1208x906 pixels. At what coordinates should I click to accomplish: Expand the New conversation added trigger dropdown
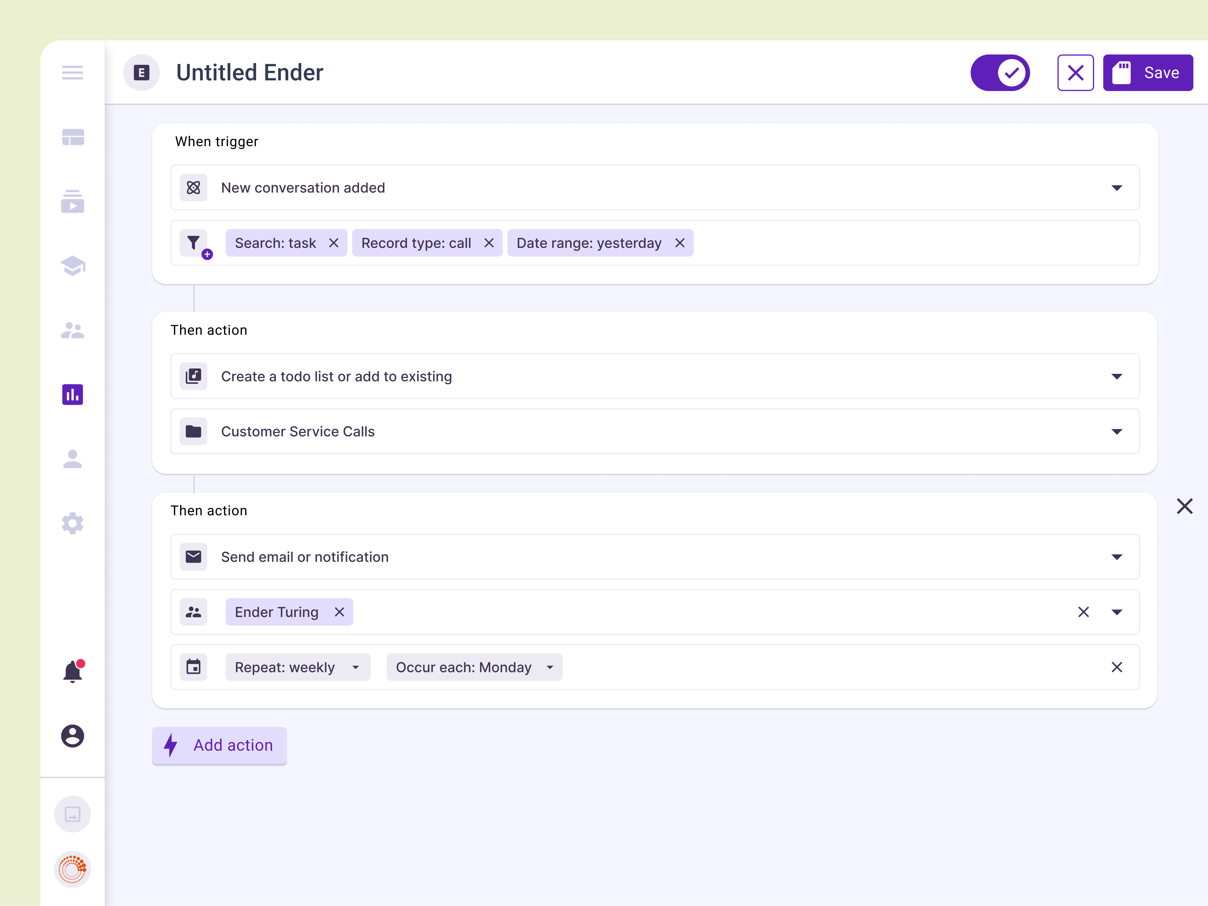pyautogui.click(x=1117, y=188)
